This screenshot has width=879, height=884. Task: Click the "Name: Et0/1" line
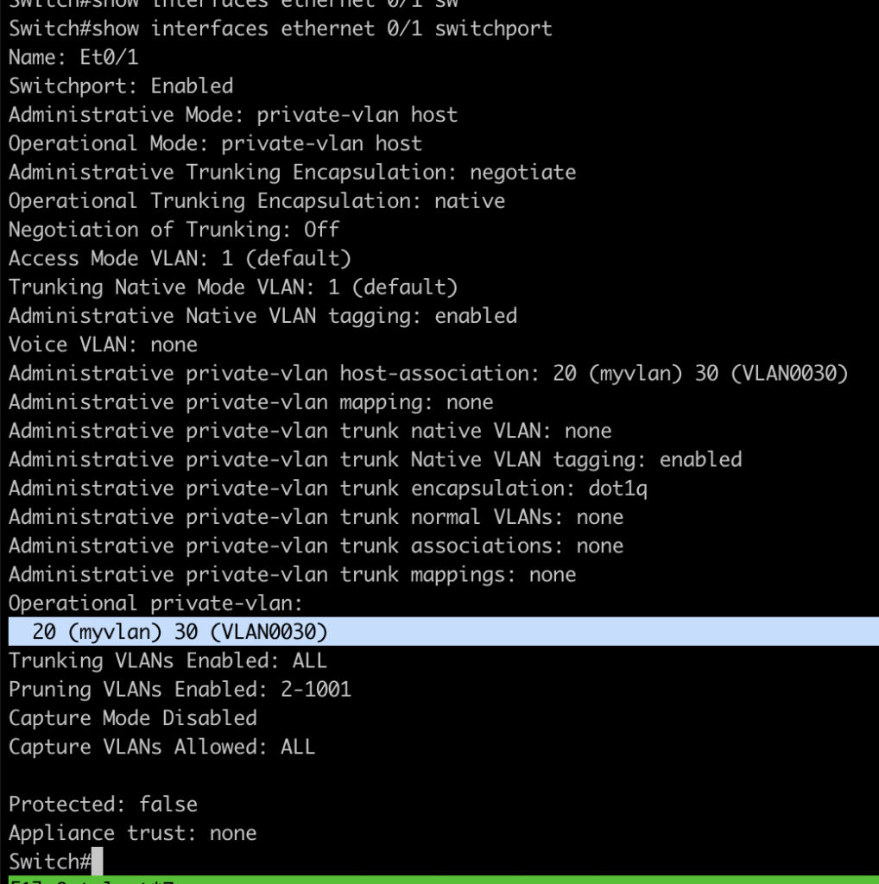pyautogui.click(x=73, y=57)
